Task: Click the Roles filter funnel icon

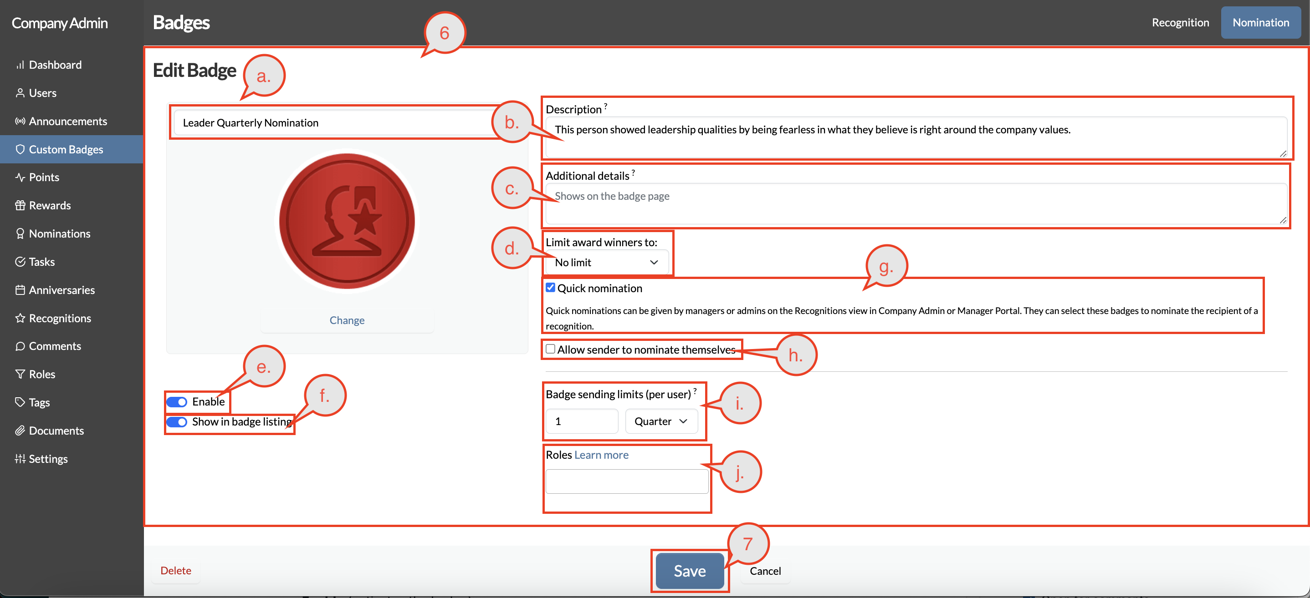Action: pyautogui.click(x=20, y=375)
